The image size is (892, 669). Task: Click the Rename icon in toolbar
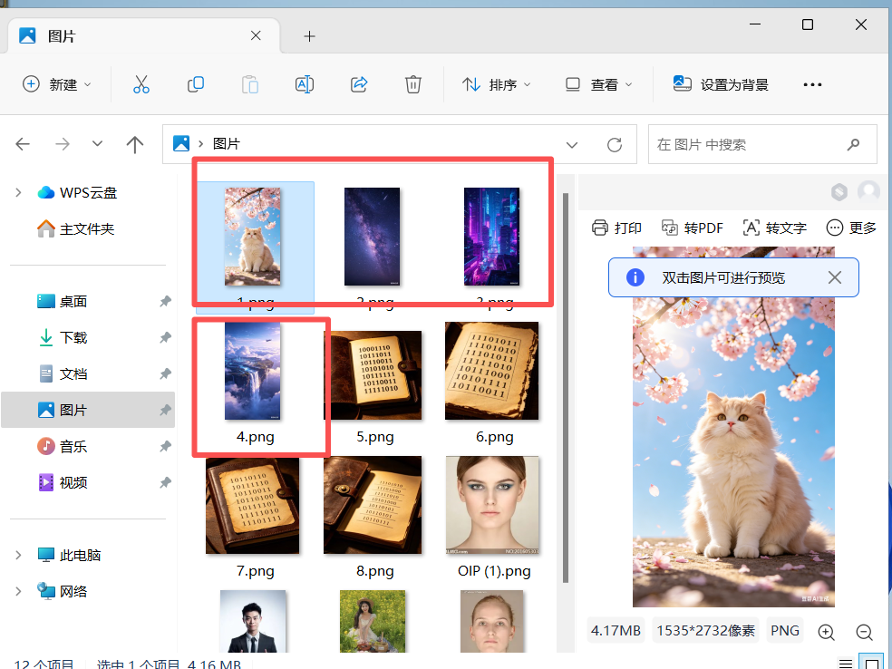[x=305, y=84]
